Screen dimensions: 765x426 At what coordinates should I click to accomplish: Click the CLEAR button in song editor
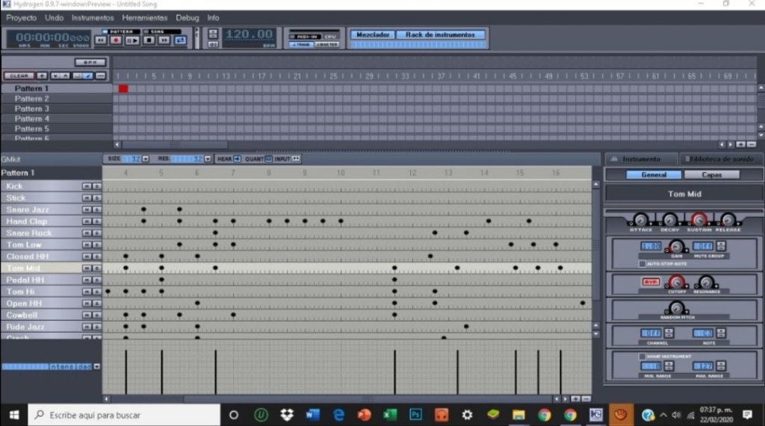19,75
